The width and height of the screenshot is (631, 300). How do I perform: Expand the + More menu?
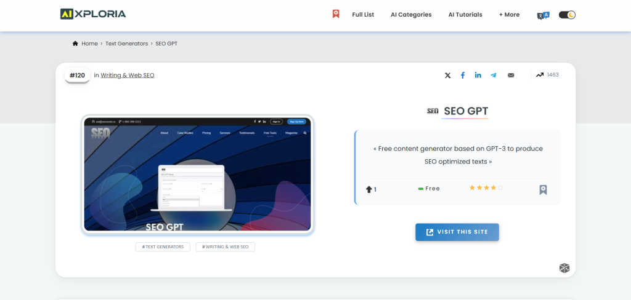click(509, 15)
